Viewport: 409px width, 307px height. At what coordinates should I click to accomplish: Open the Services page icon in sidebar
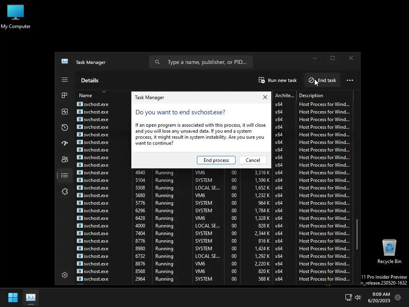click(x=65, y=191)
